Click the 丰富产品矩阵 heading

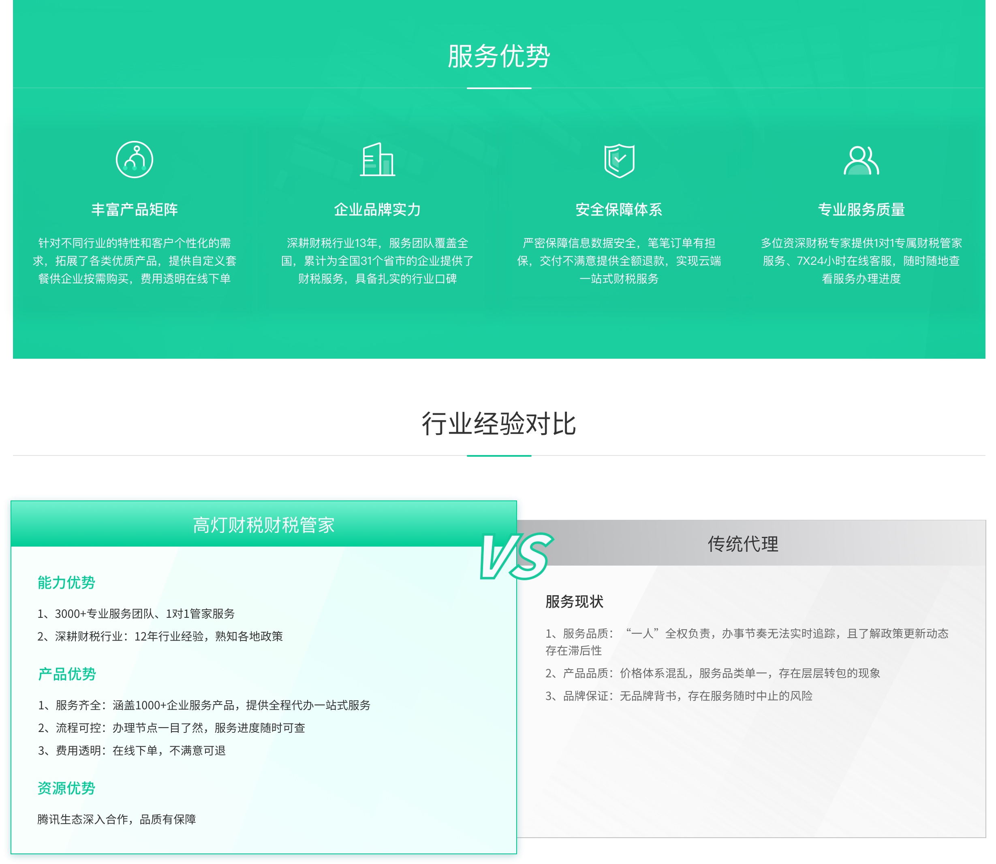134,209
